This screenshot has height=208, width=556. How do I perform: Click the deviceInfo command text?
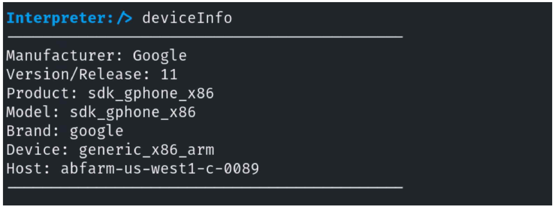tap(187, 19)
